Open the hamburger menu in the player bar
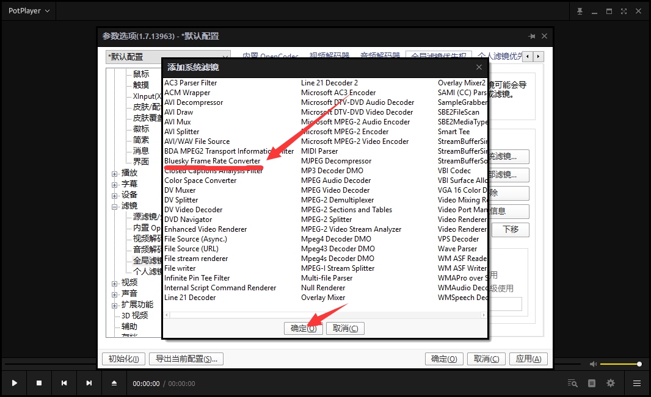 [x=636, y=384]
